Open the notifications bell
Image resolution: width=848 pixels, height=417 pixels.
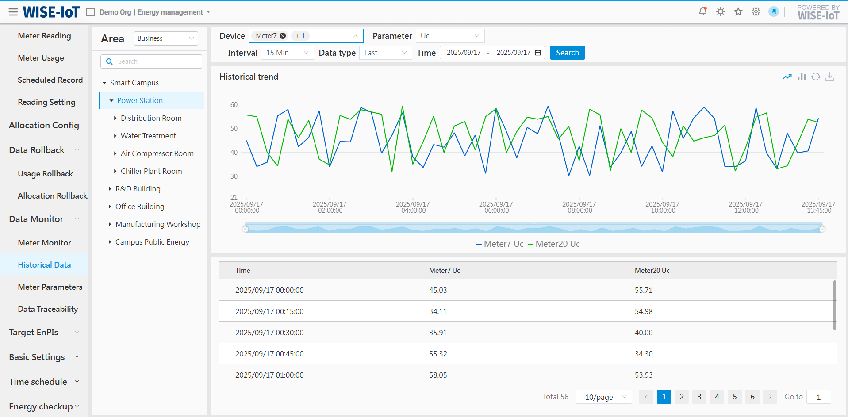tap(702, 11)
